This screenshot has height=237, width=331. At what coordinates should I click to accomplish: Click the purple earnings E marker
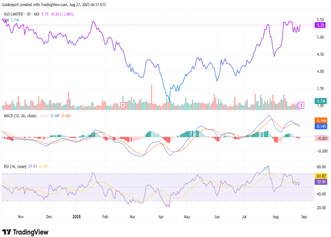302,105
